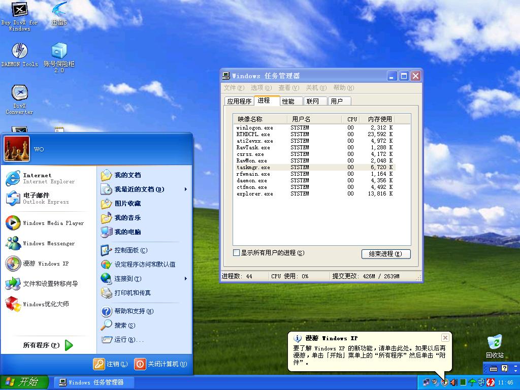Viewport: 520px width, 390px height.
Task: Expand 我最近的文档 submenu
Action: (x=144, y=189)
